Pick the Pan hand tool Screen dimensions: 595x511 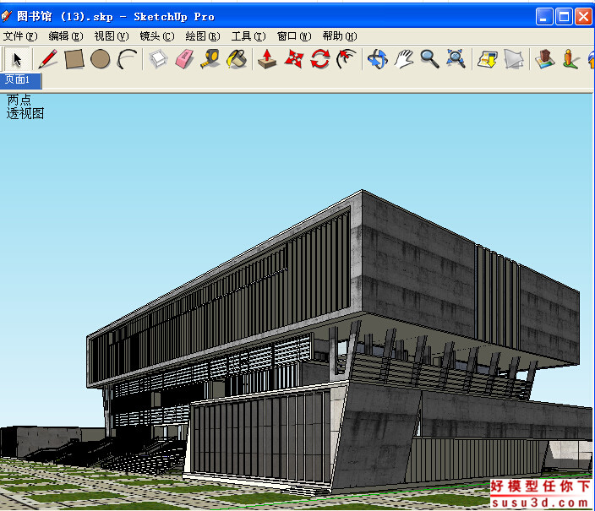pyautogui.click(x=404, y=59)
